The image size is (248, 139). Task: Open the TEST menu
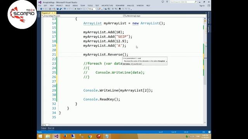point(97,5)
